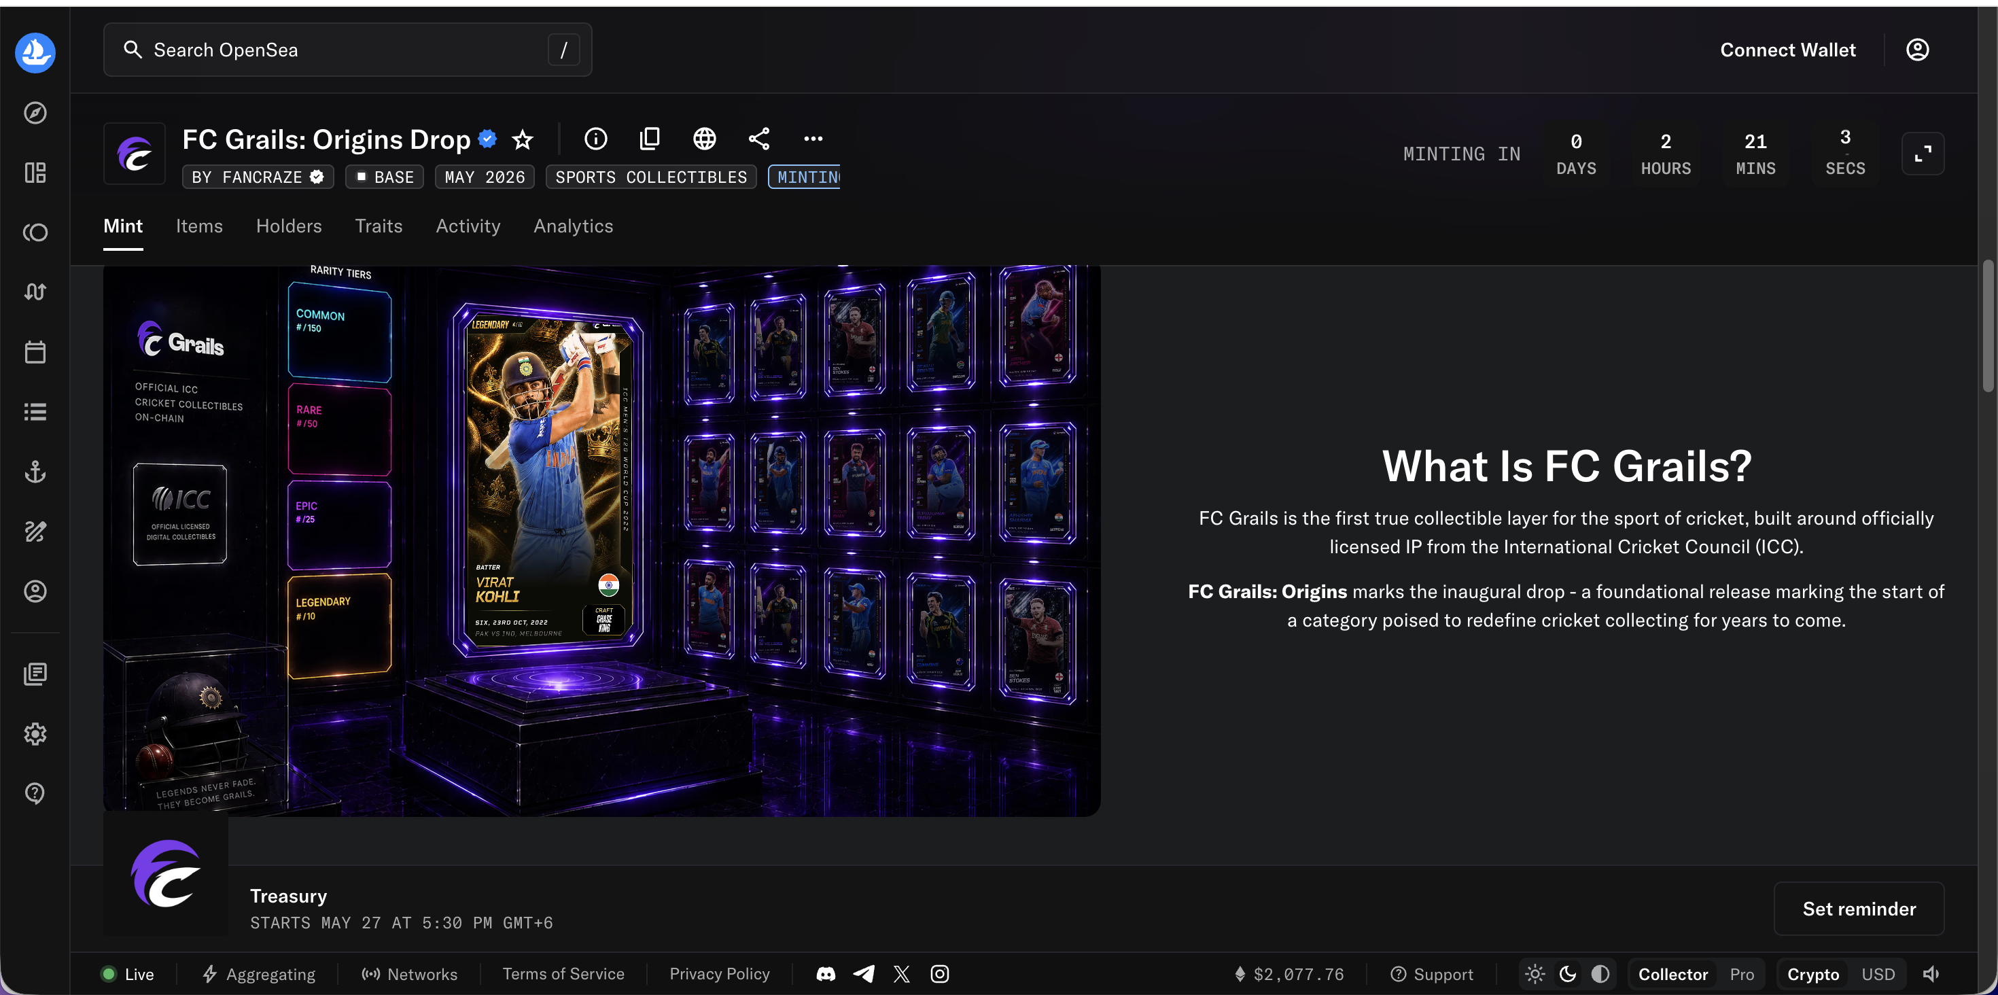Click the "Treasury" stage title
The image size is (1998, 995).
click(x=289, y=896)
